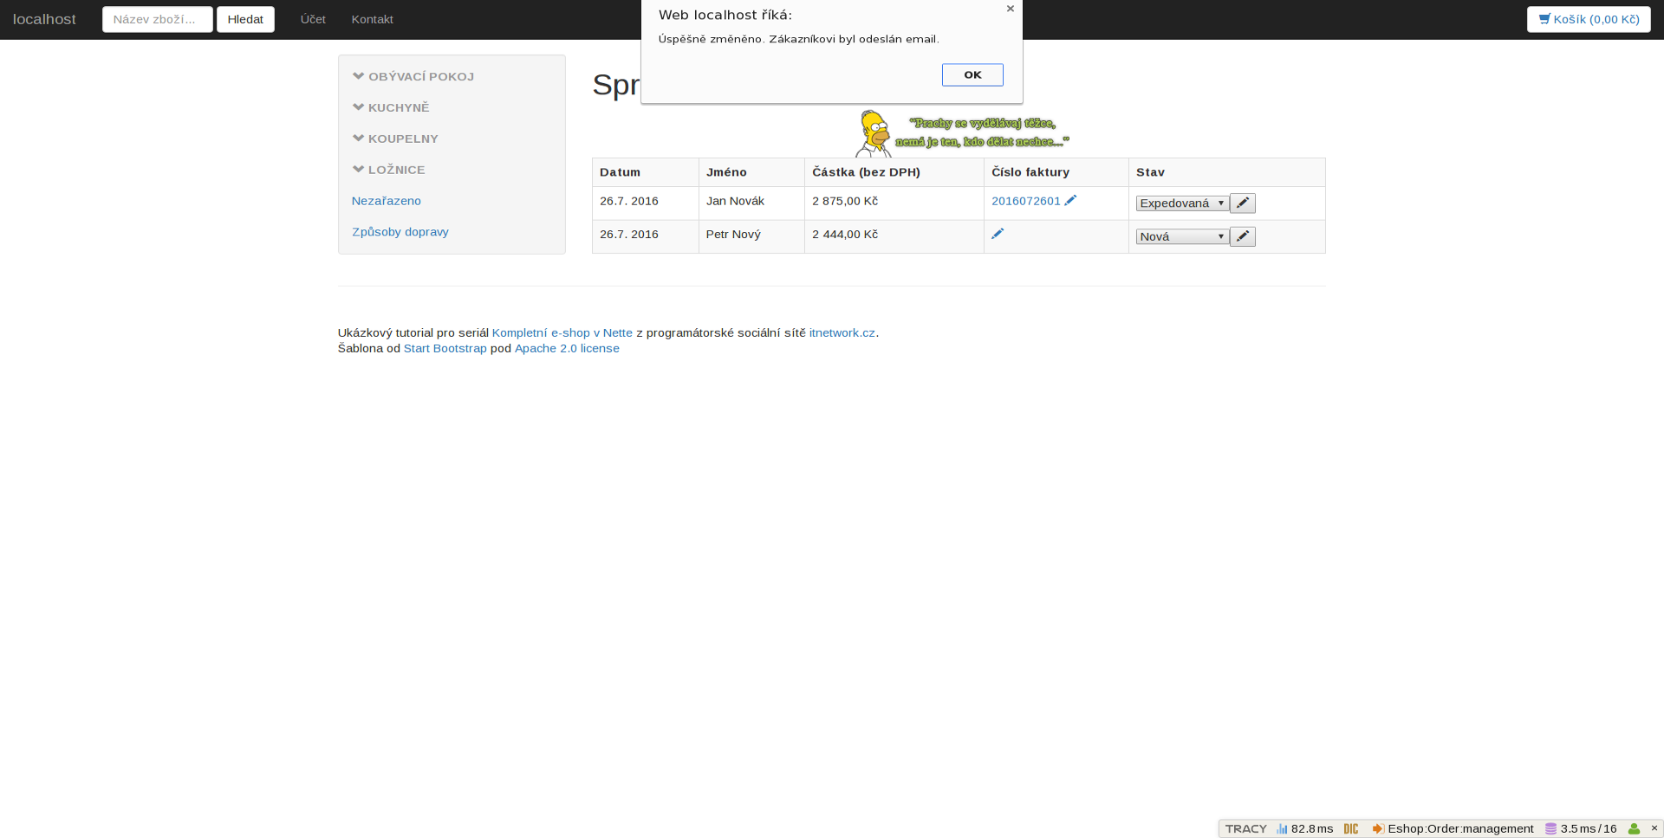
Task: Expand the Obývací pokoj category
Action: 413,76
